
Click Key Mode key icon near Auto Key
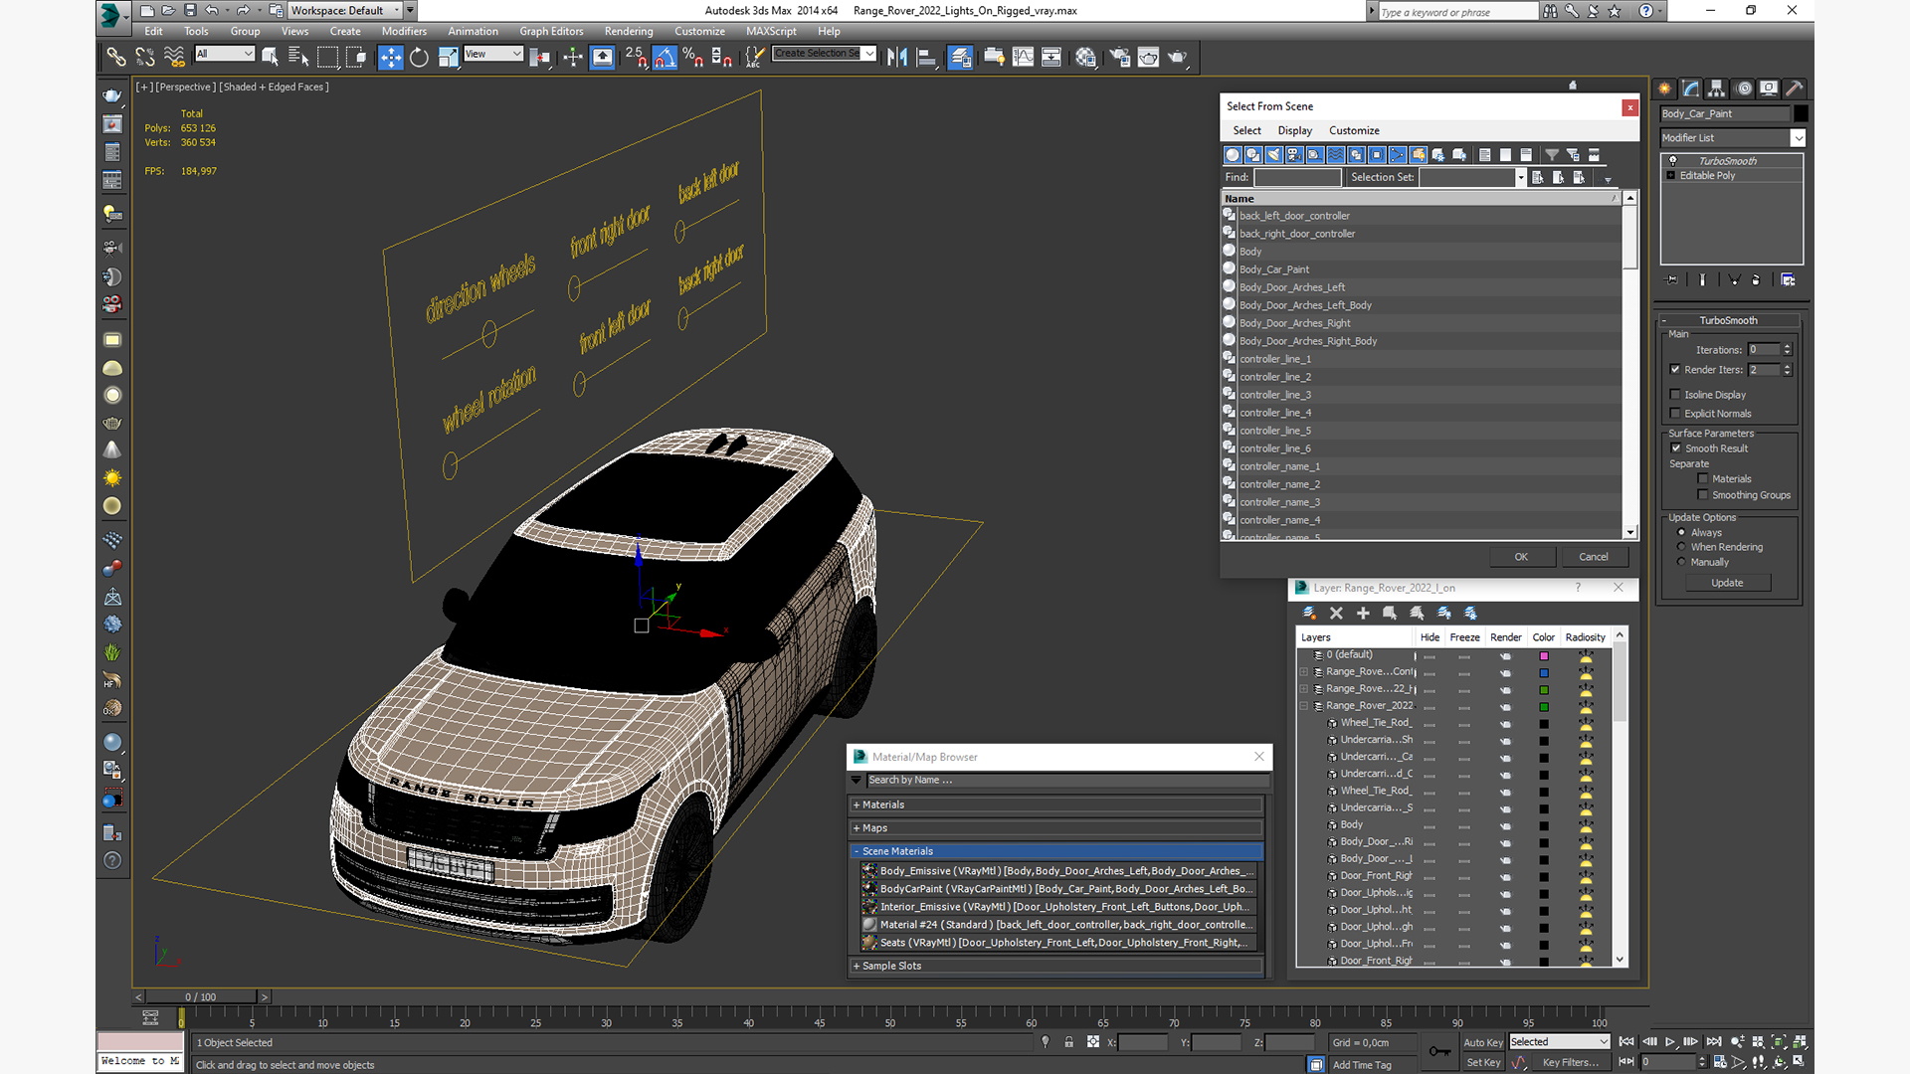click(1439, 1051)
